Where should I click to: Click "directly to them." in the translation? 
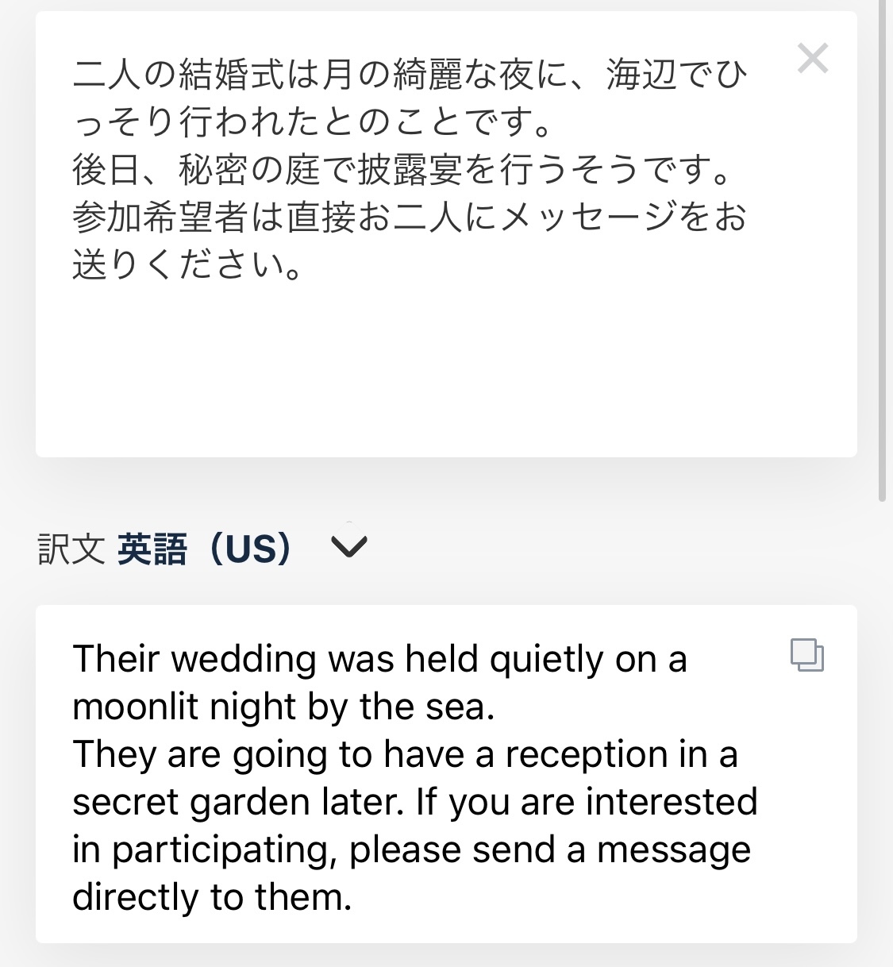[x=212, y=897]
